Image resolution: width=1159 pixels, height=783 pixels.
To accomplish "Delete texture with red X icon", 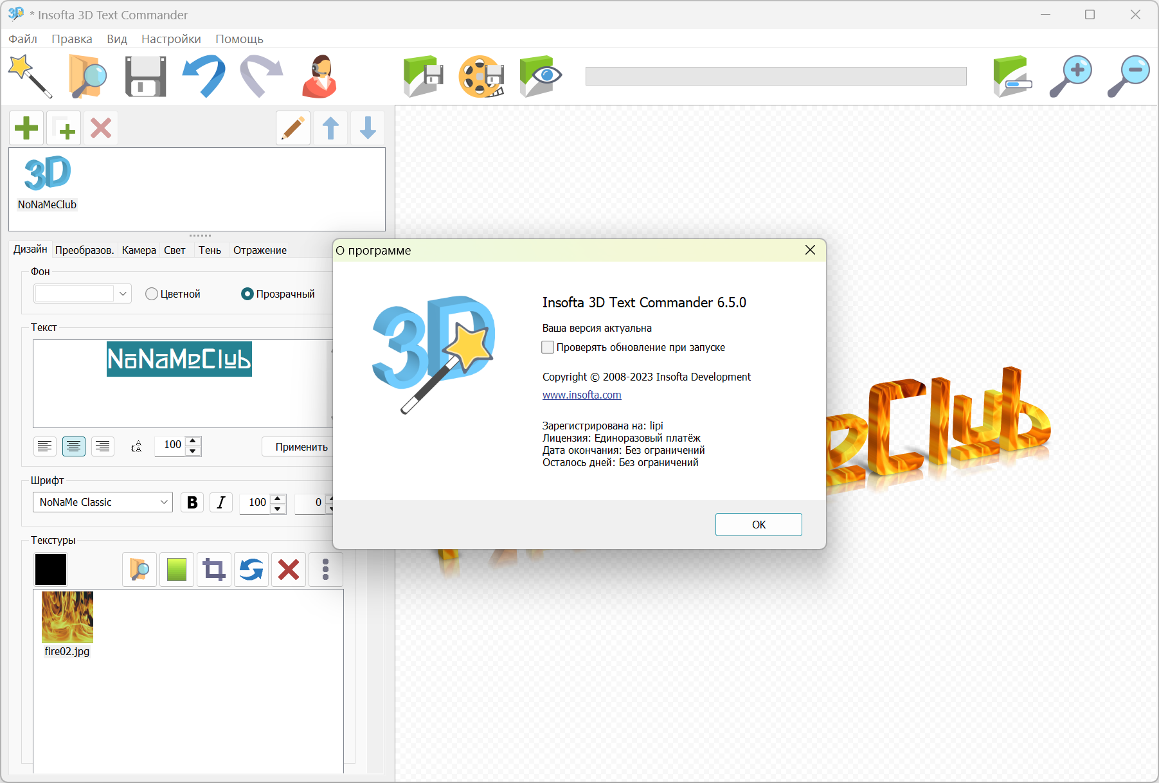I will click(289, 570).
